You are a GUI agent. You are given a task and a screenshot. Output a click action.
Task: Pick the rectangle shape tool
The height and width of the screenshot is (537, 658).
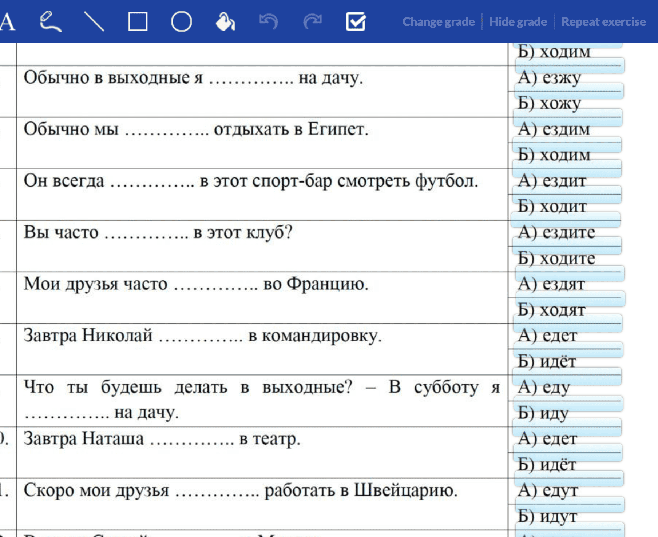click(138, 22)
